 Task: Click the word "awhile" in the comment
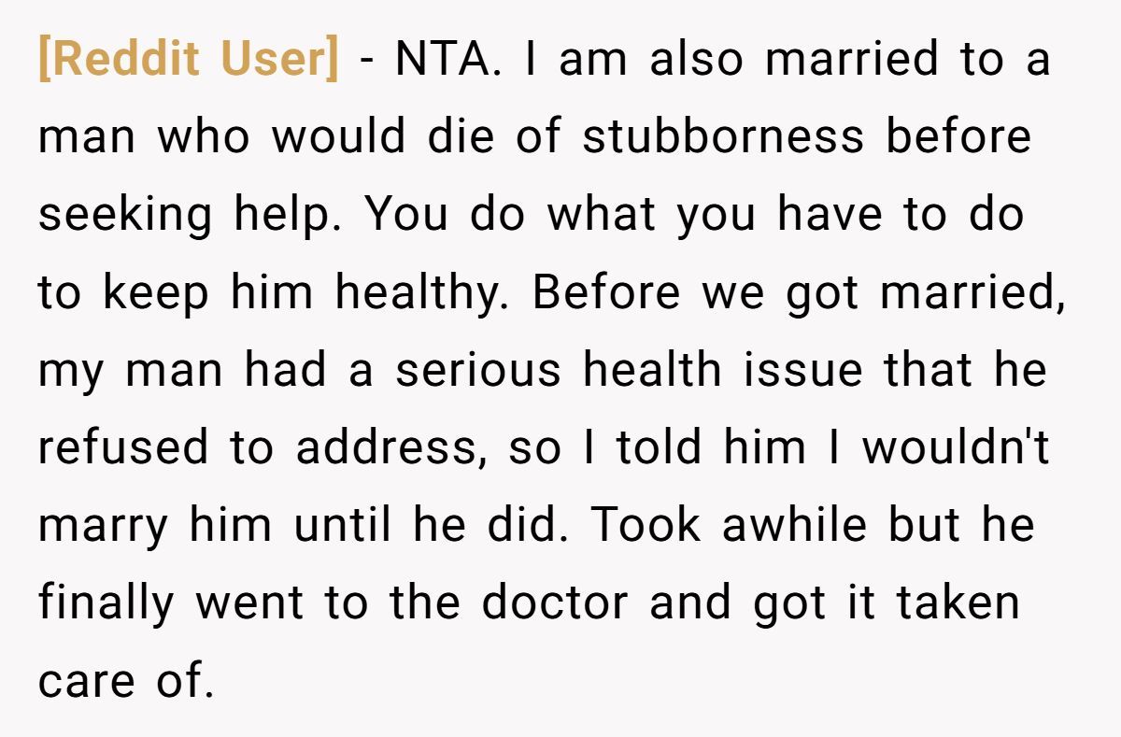click(x=796, y=526)
